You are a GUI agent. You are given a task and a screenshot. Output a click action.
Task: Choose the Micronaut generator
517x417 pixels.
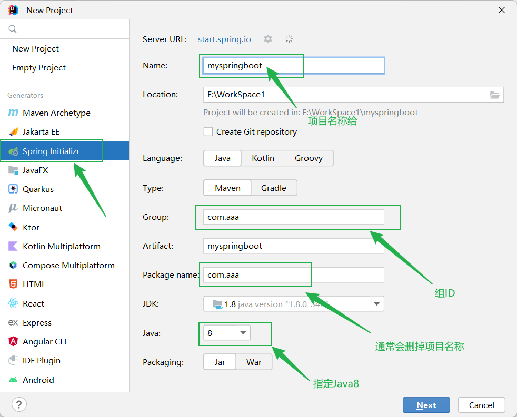65,208
